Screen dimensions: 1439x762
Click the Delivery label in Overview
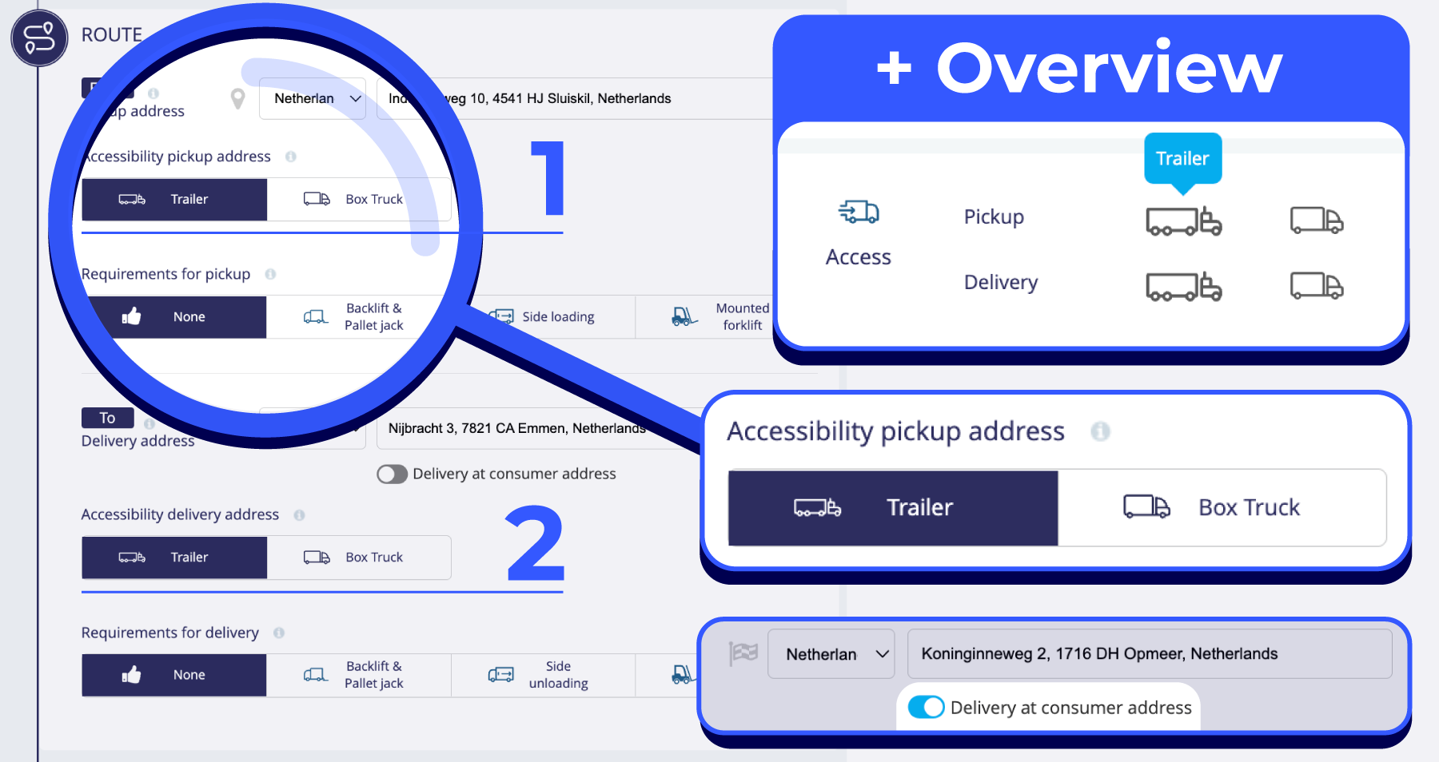[1001, 282]
